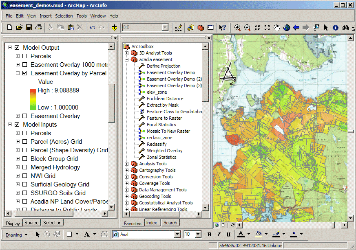Apply underline text formatting
The height and width of the screenshot is (250, 356).
(x=228, y=235)
